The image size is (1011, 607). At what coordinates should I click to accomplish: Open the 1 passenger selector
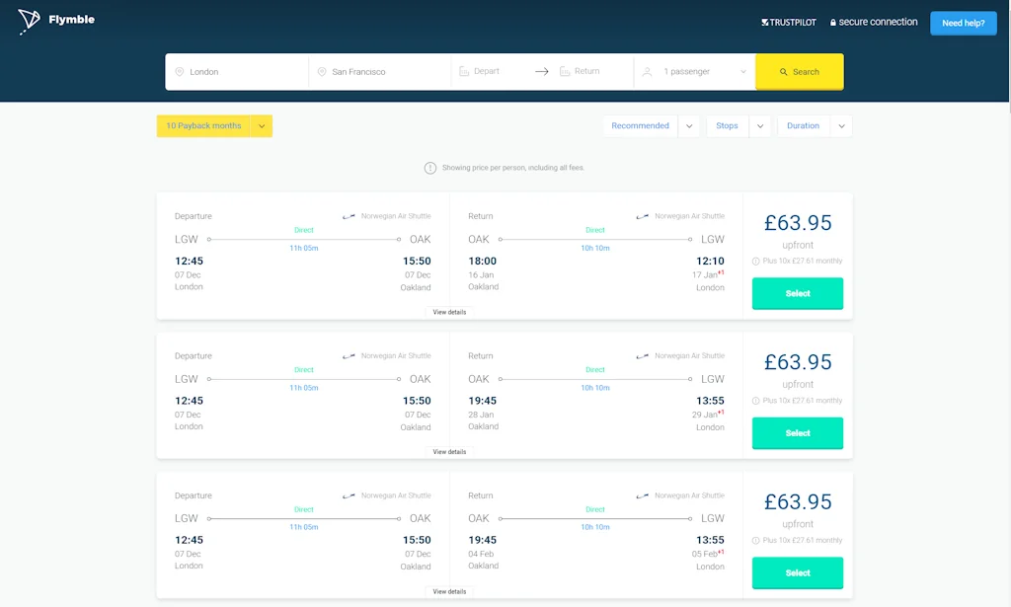(x=695, y=72)
